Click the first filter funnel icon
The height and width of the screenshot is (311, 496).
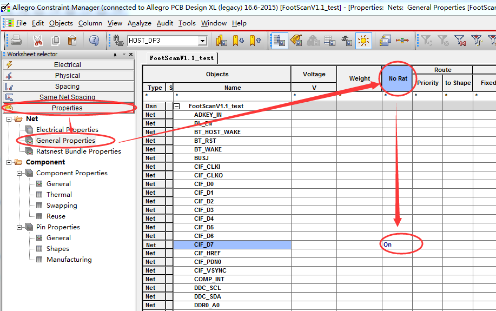click(426, 41)
